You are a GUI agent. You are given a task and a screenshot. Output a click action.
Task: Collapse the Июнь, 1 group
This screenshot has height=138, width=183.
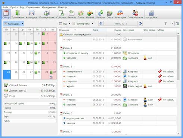tap(61, 48)
